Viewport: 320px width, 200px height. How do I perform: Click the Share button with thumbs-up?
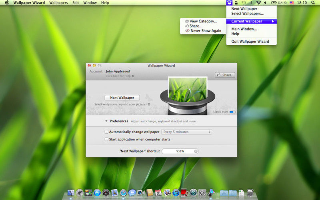[x=225, y=75]
